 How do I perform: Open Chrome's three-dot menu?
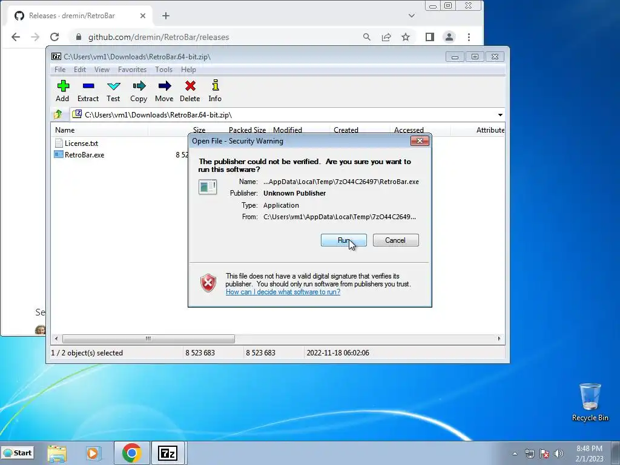pos(469,37)
